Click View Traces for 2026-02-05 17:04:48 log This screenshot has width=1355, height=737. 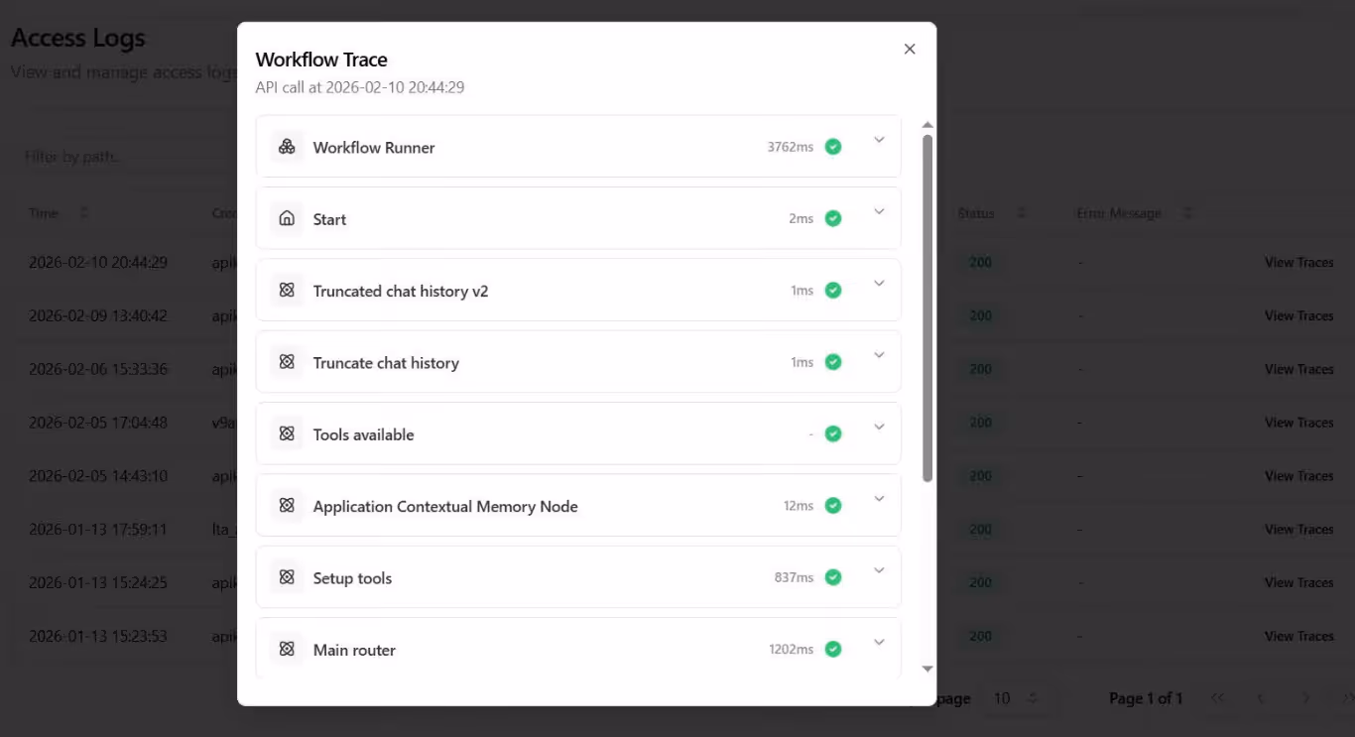1298,423
